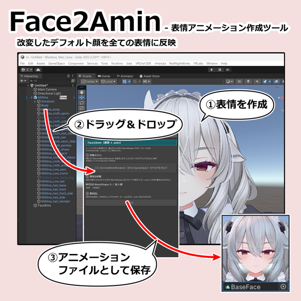Viewport: 301px width, 301px height.
Task: Open the FaceEmo menu
Action: (x=117, y=63)
